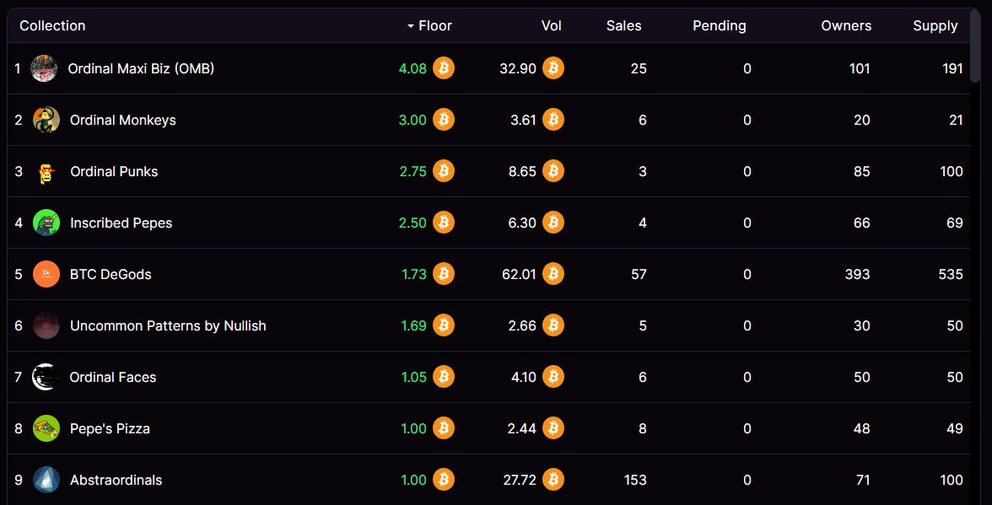Sort by the Pending column header
The height and width of the screenshot is (505, 992).
pos(720,26)
